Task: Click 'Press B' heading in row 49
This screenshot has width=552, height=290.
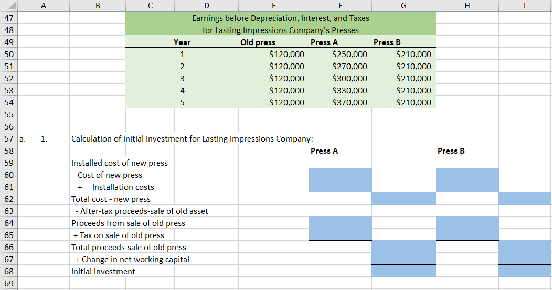Action: point(387,42)
